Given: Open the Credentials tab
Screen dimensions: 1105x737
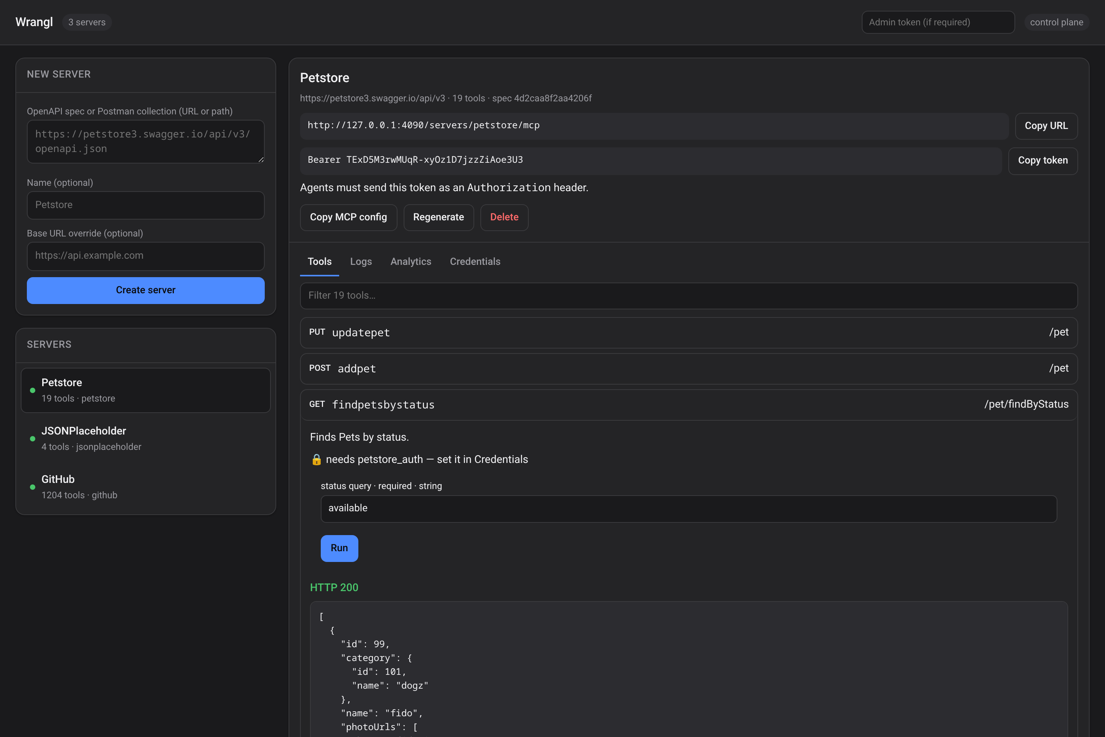Looking at the screenshot, I should [x=475, y=261].
